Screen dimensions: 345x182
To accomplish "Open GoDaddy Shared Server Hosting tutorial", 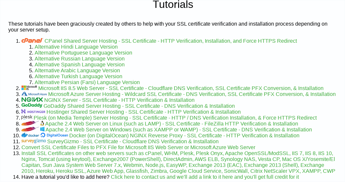I will click(x=139, y=106).
